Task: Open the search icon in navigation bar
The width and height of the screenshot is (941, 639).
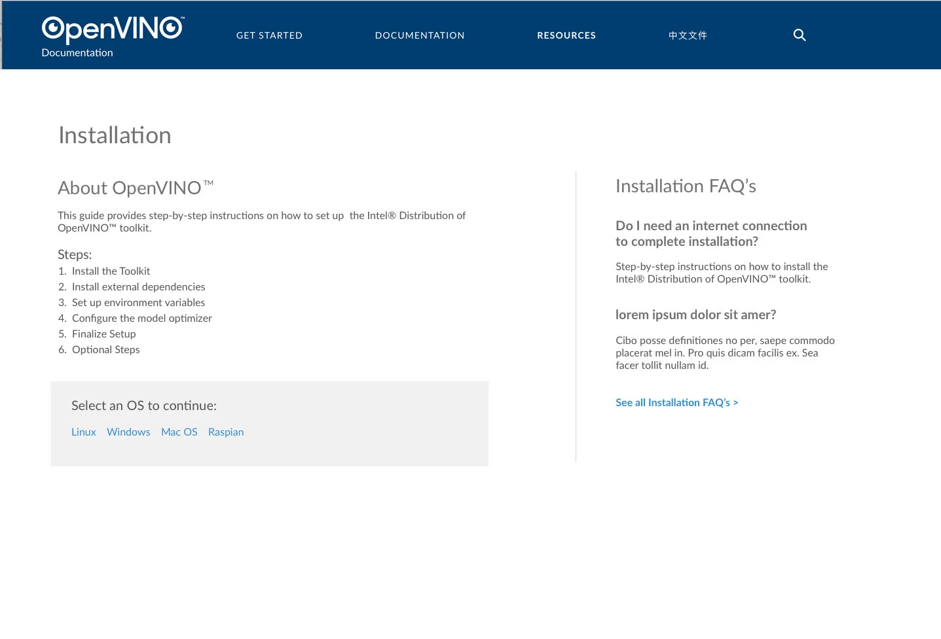Action: point(799,35)
